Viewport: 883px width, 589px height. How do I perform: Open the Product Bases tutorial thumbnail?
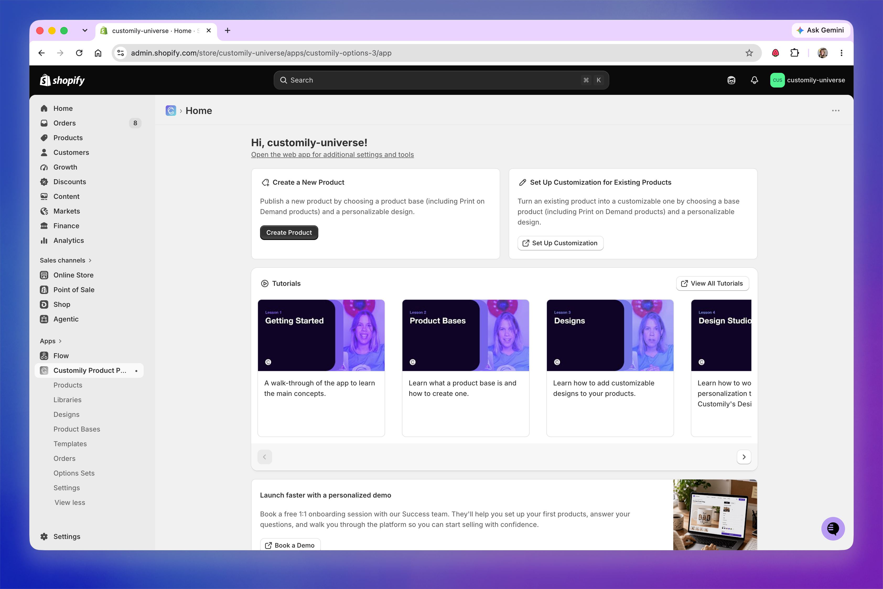[465, 335]
